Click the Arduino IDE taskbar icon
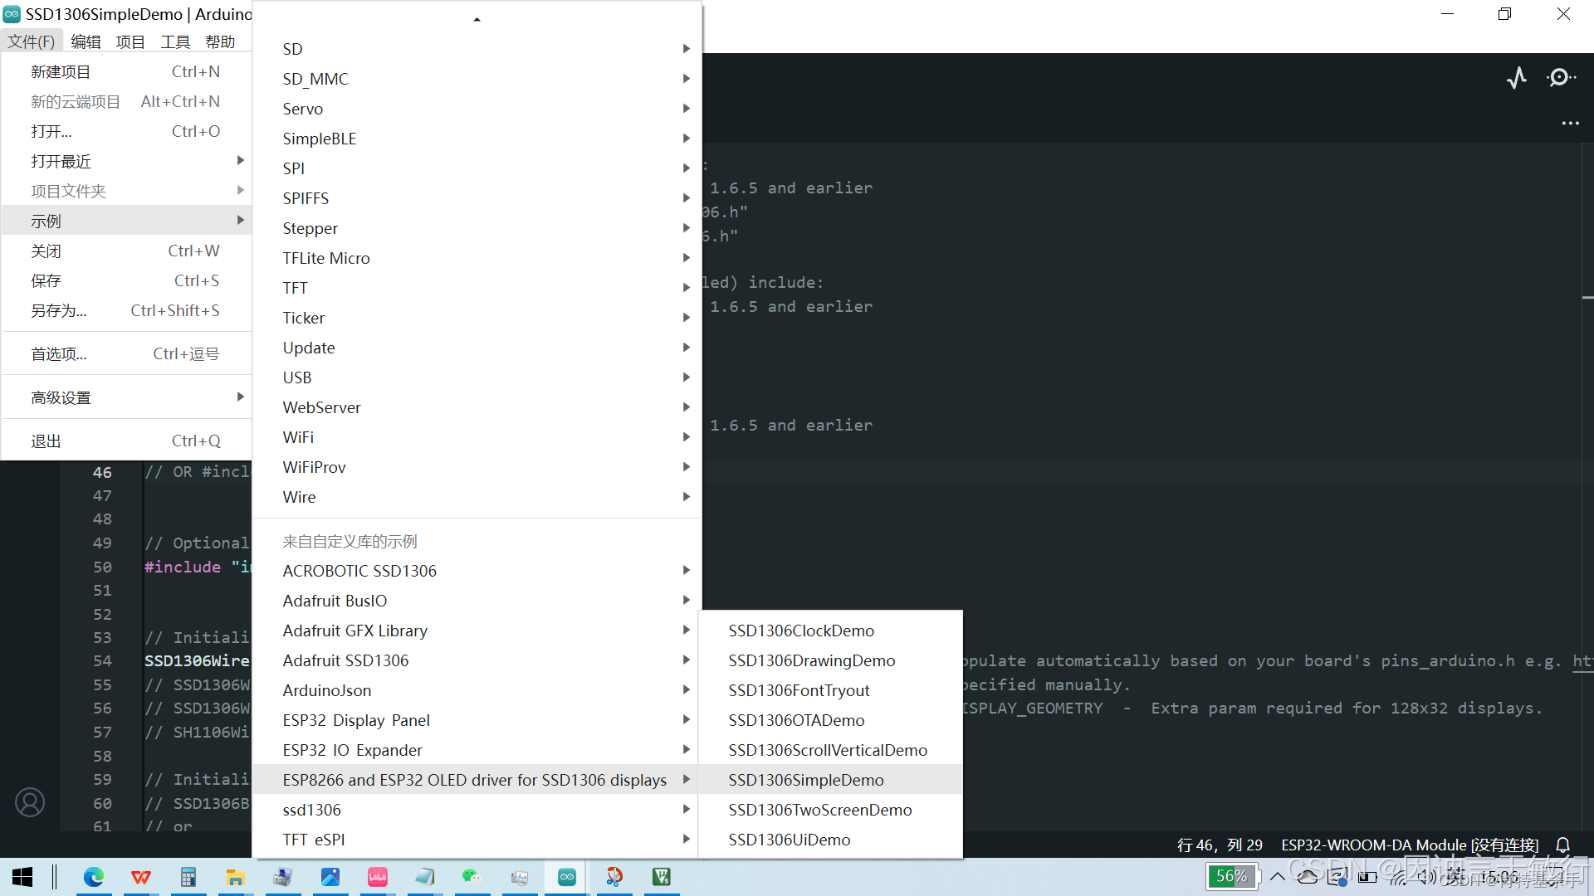 [x=567, y=877]
